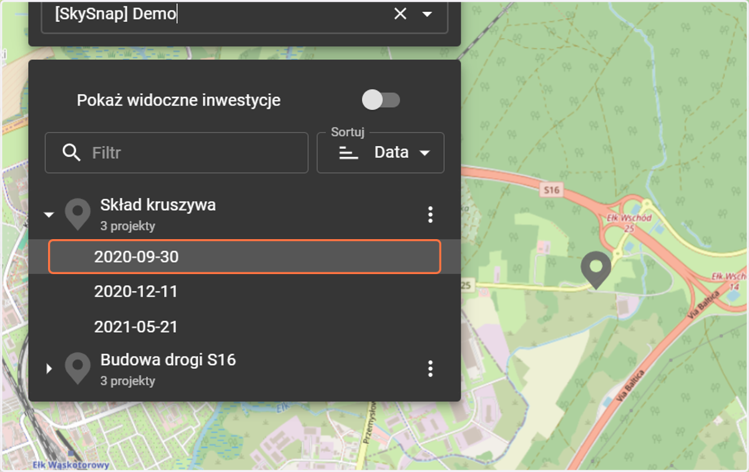Screen dimensions: 749x472
Task: Click the sort order icon
Action: pos(348,152)
